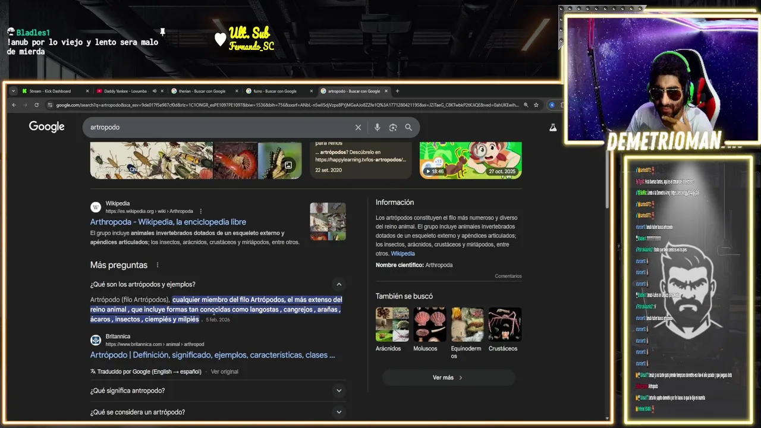Screen dimensions: 761x428
Task: Open Equinodermos related search image
Action: click(467, 325)
